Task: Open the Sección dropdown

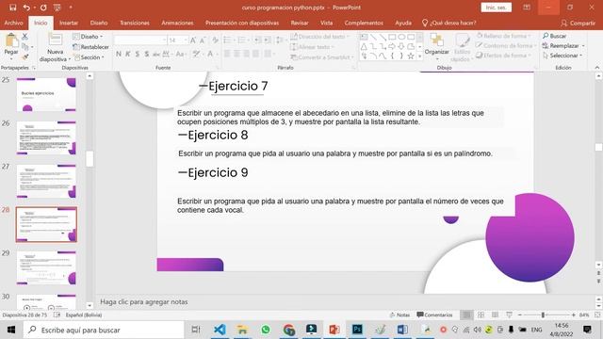Action: point(89,57)
